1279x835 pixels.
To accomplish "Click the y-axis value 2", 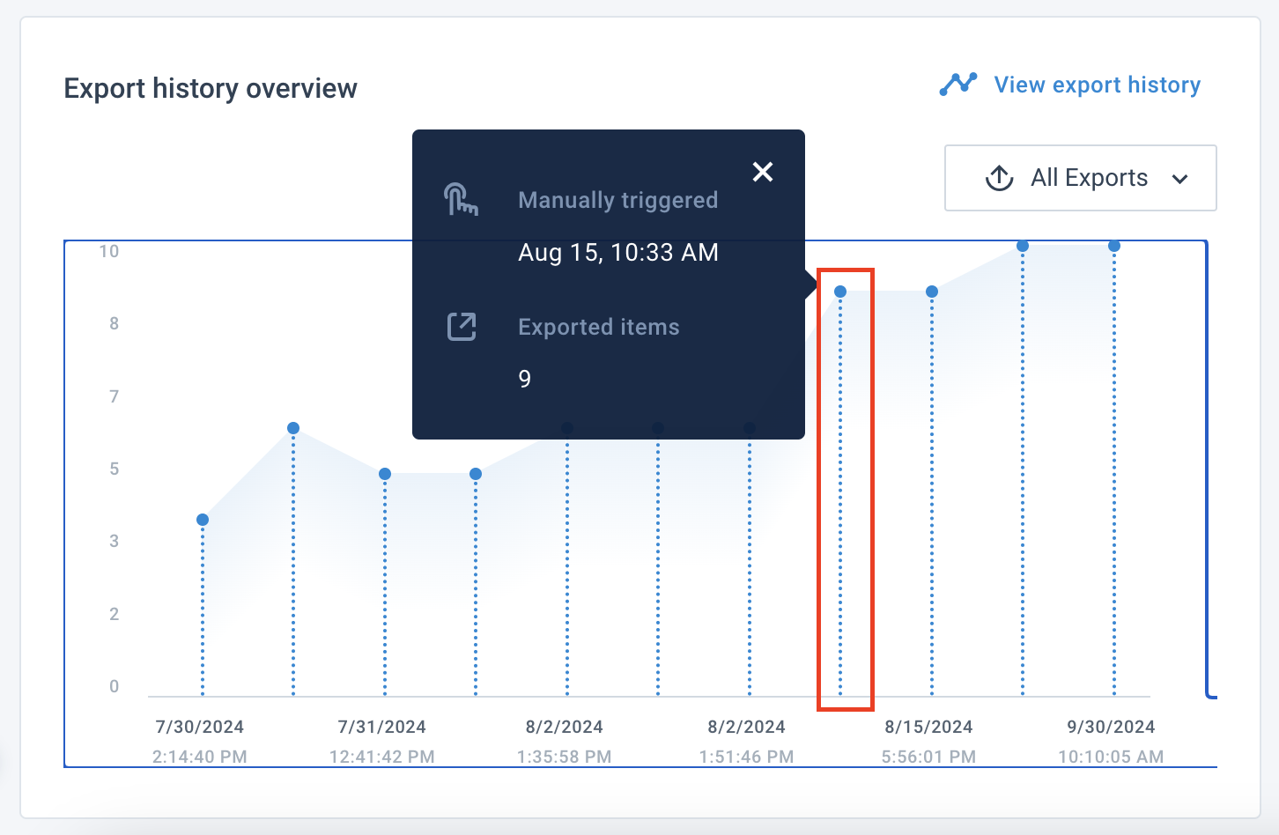I will coord(115,614).
